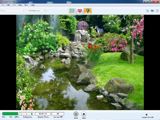This screenshot has height=120, width=160.
Task: Stop the running session
Action: pos(84,114)
